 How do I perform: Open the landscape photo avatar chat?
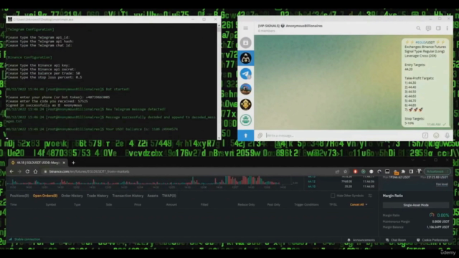coord(245,89)
